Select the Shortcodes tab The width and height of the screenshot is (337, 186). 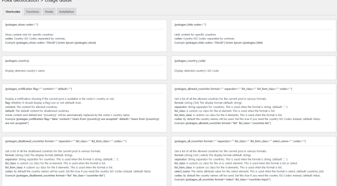point(13,12)
